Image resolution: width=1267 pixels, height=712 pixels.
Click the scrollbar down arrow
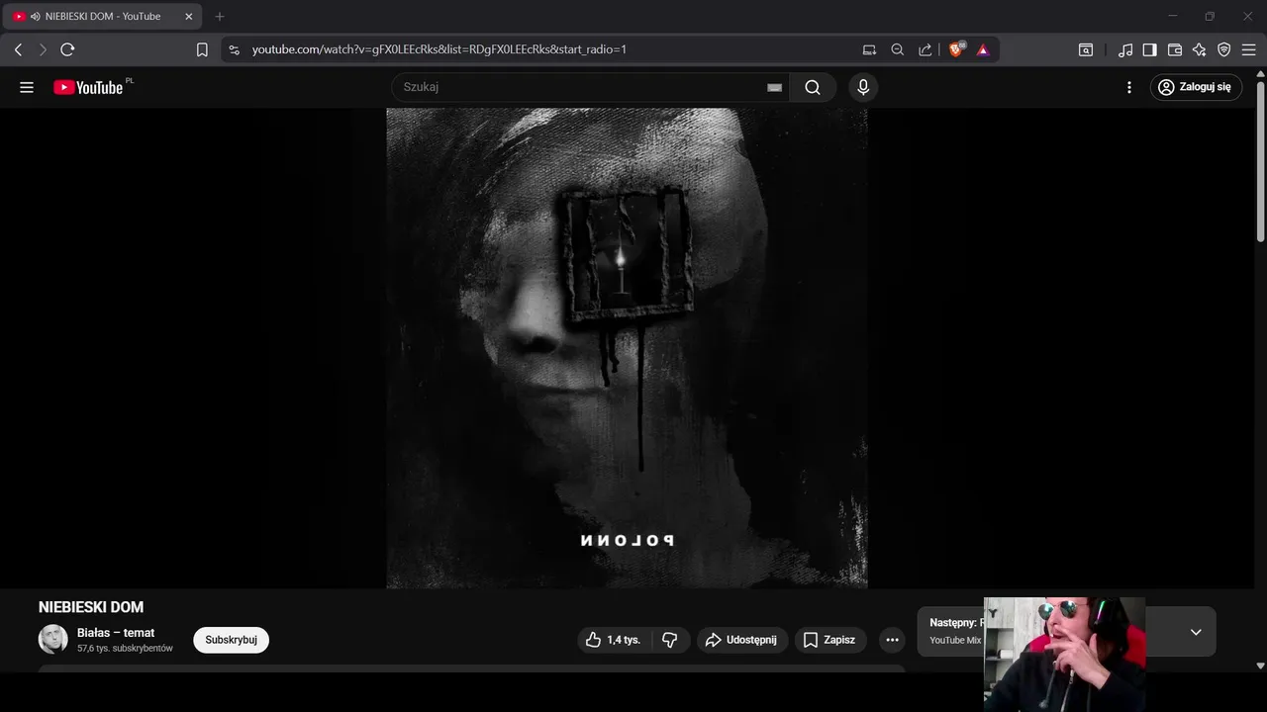point(1260,667)
